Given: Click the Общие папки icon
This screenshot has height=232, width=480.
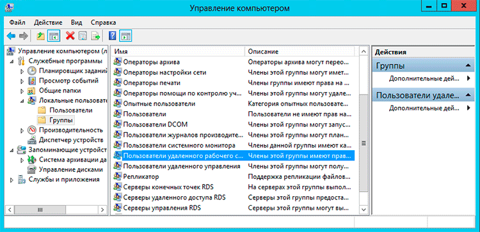Looking at the screenshot, I should (31, 91).
